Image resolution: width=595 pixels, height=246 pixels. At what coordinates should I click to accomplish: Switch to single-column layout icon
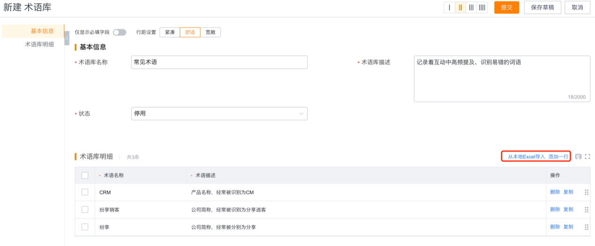coord(450,7)
